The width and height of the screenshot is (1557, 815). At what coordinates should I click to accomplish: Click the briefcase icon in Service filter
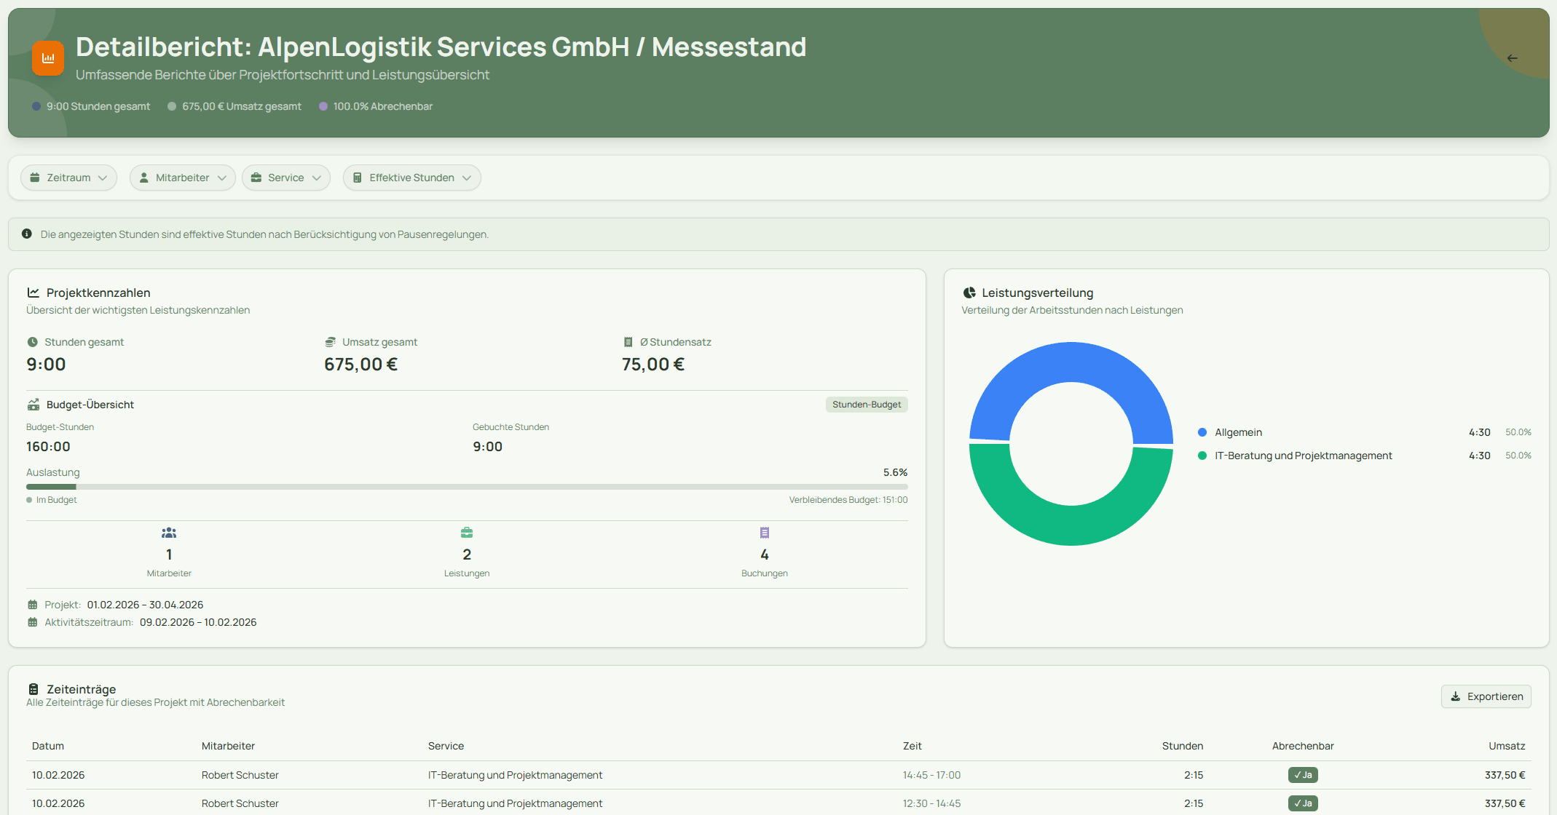point(256,178)
